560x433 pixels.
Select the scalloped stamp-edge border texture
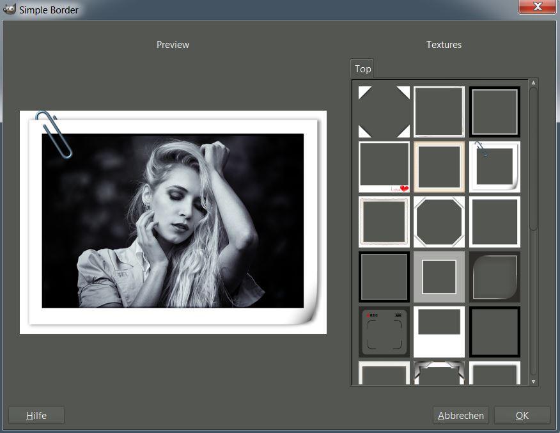384,222
